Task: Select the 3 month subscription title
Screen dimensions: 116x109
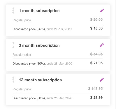Action: [x=39, y=45]
